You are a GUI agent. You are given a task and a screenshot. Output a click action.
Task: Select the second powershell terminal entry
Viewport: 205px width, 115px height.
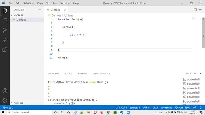[191, 84]
